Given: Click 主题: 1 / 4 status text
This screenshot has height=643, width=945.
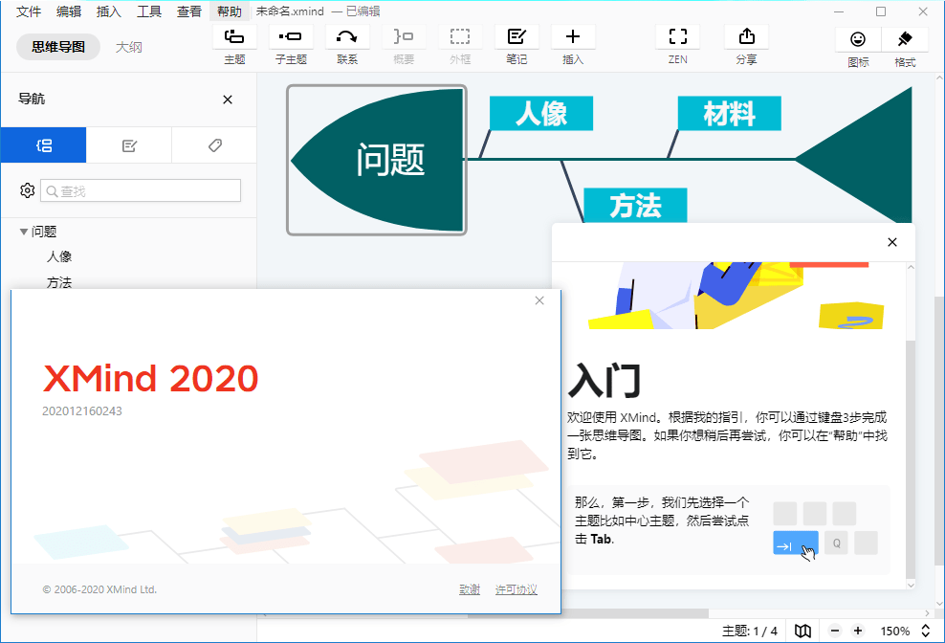Looking at the screenshot, I should pyautogui.click(x=750, y=631).
